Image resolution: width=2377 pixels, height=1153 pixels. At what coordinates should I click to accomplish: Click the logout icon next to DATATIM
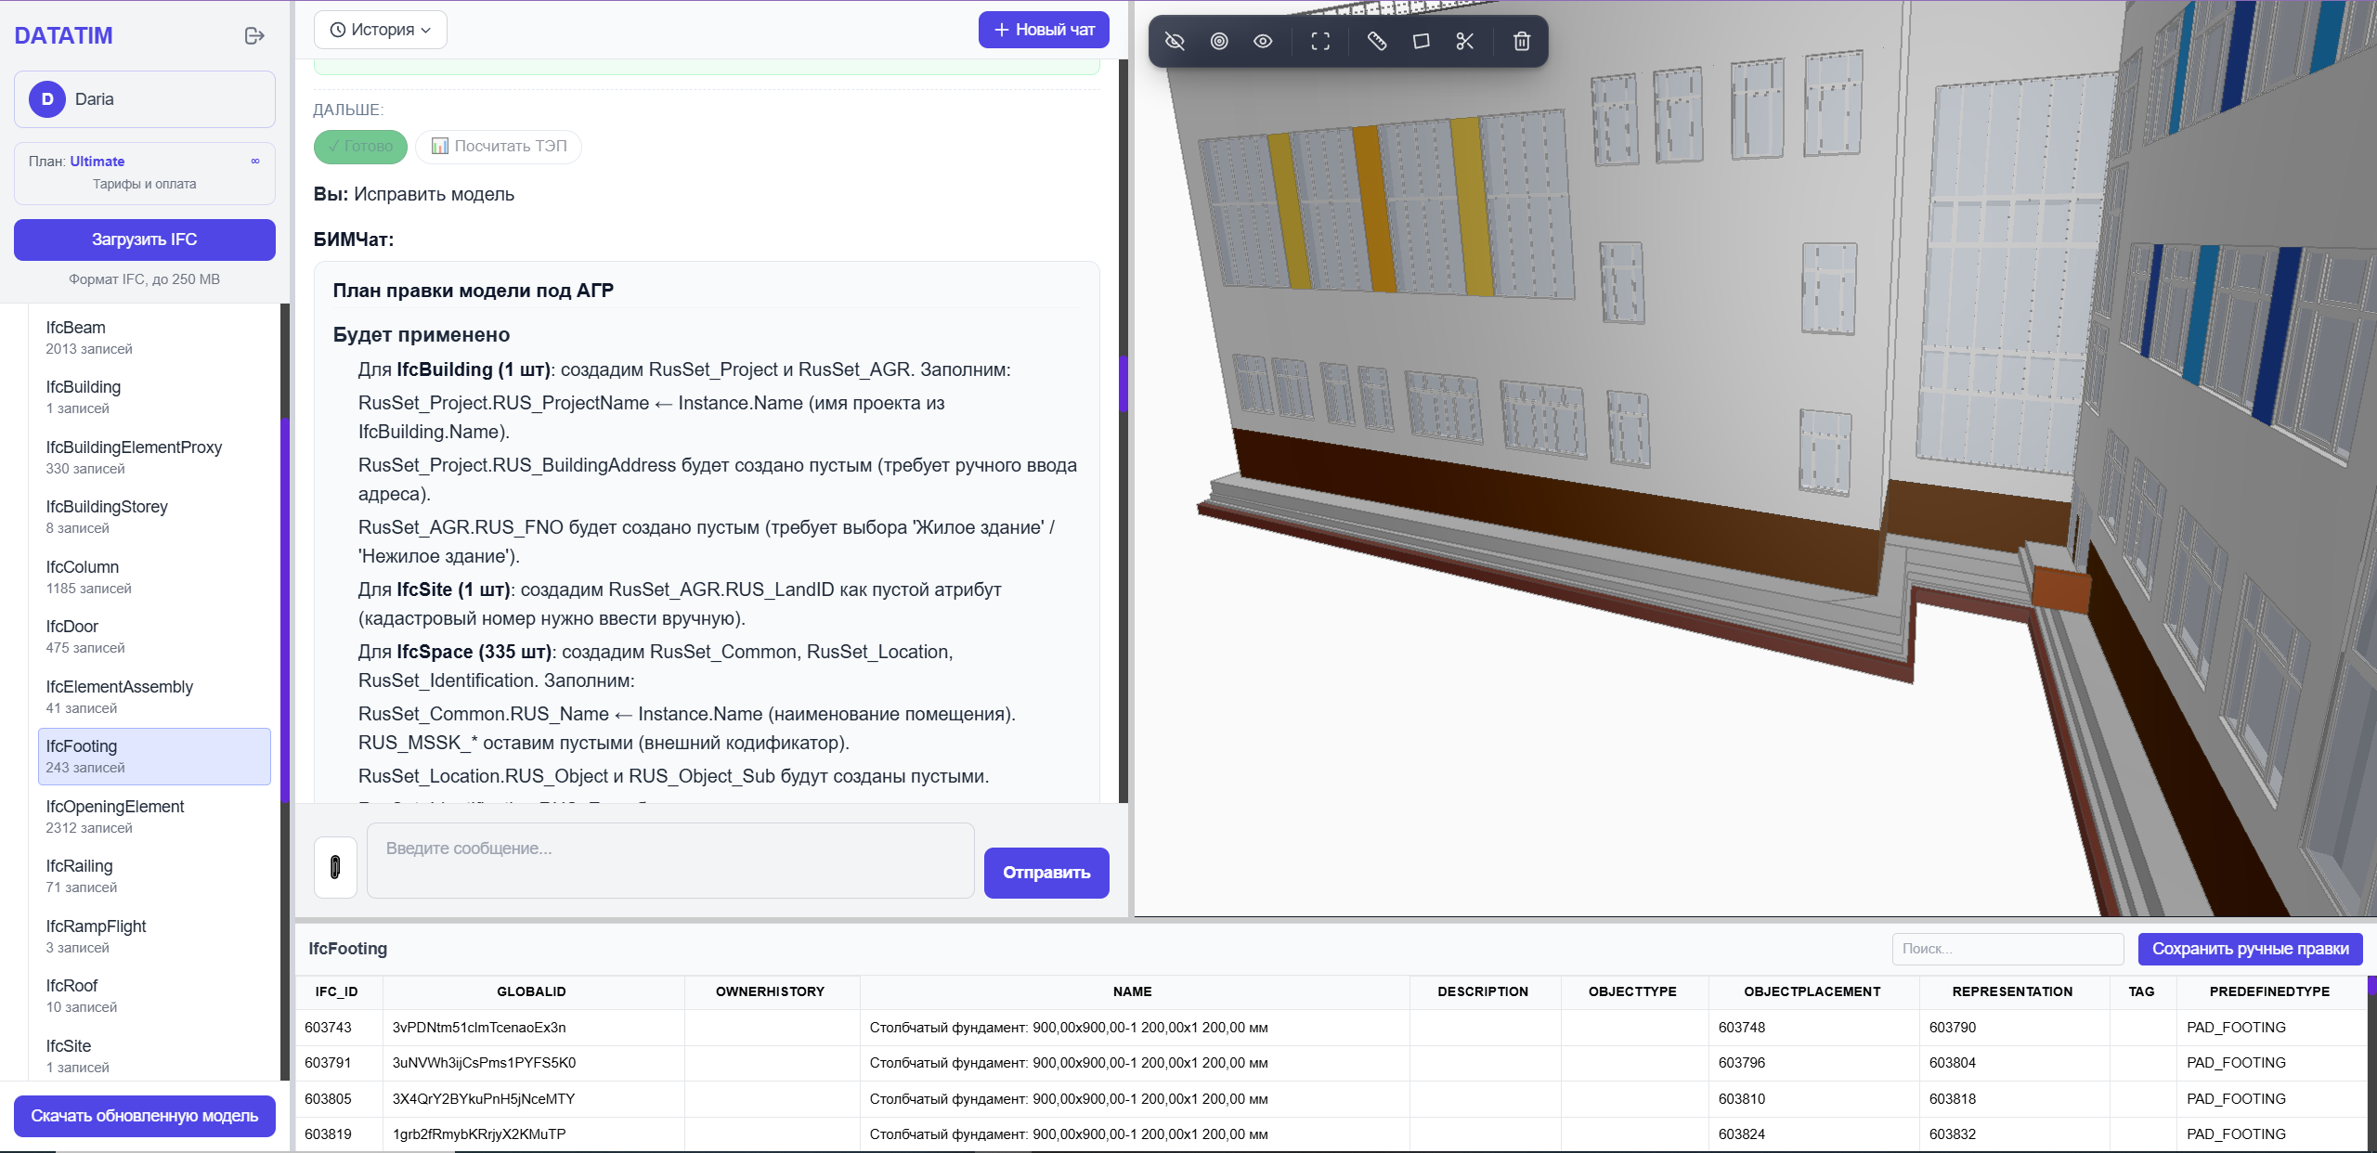(x=254, y=35)
